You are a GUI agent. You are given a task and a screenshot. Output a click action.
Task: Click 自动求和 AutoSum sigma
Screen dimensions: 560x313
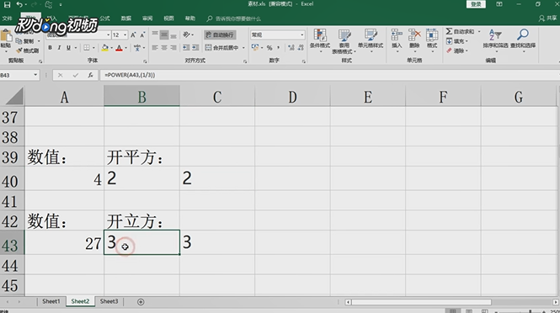click(460, 32)
